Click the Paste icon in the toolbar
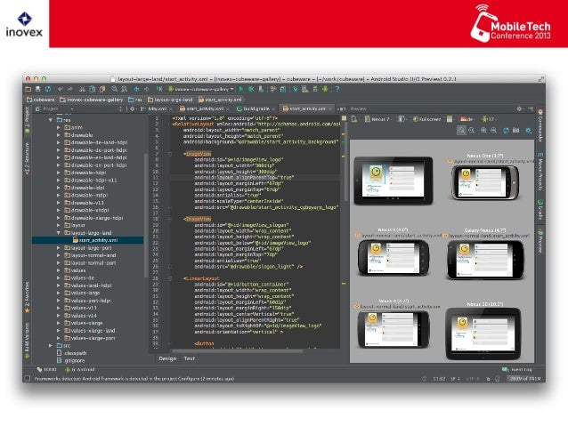Image resolution: width=568 pixels, height=426 pixels. pyautogui.click(x=102, y=89)
